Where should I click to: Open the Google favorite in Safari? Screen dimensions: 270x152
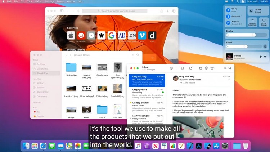coord(112,35)
